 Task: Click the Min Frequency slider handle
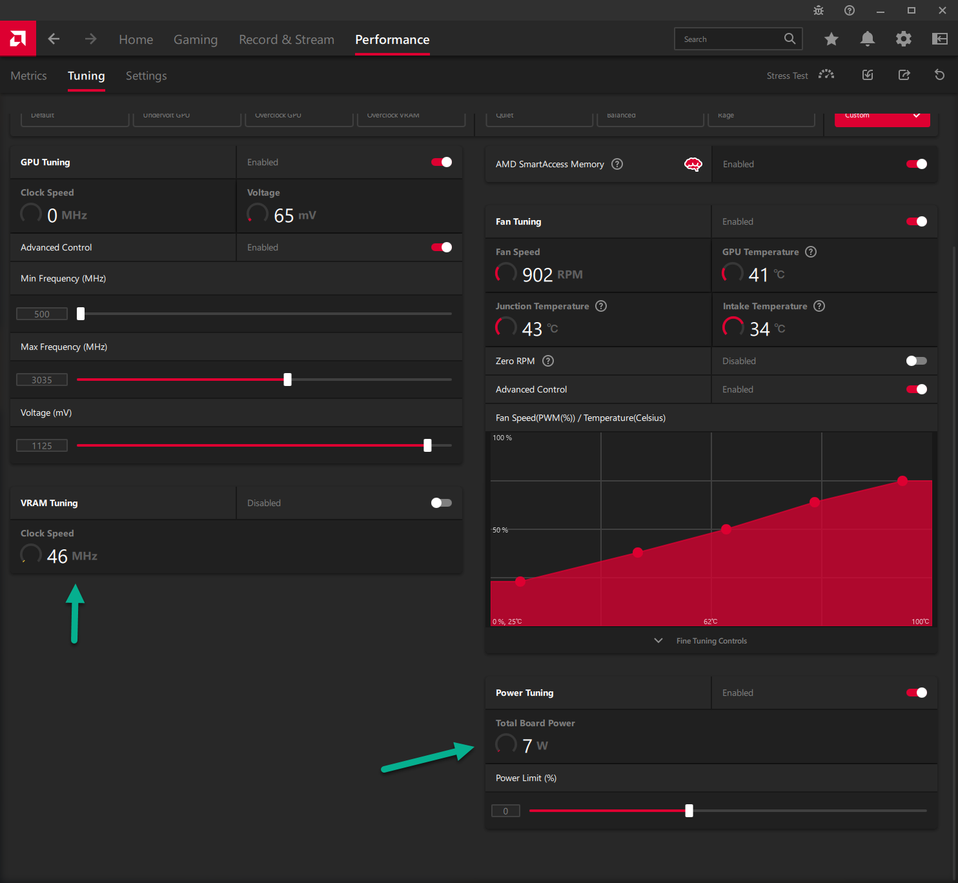point(81,314)
